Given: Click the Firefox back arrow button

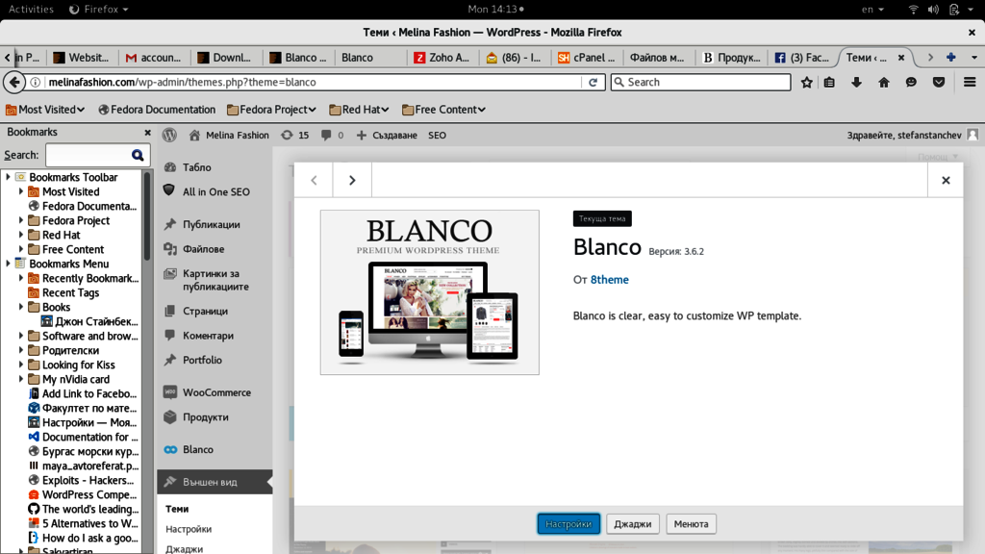Looking at the screenshot, I should (14, 83).
